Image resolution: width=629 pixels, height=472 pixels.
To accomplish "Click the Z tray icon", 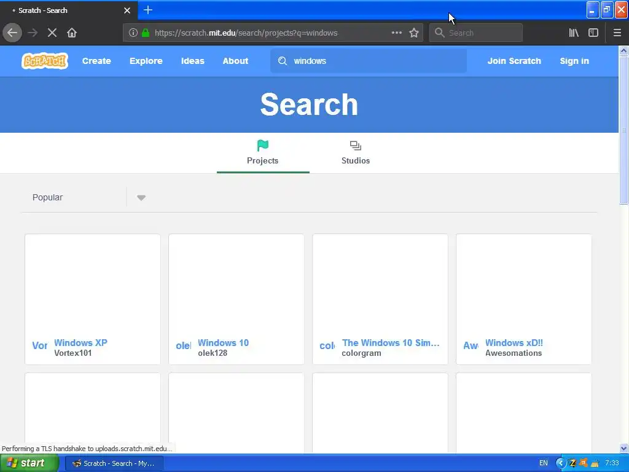I will (x=573, y=463).
